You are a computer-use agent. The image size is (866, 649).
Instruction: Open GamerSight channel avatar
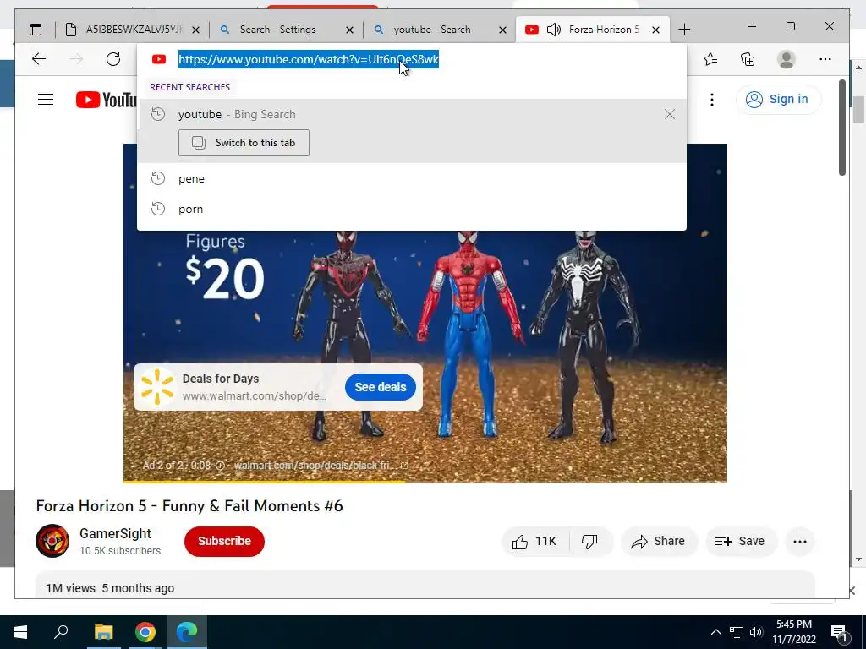click(x=52, y=541)
